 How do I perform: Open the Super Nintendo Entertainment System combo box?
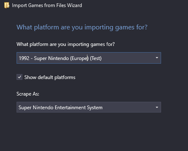(89, 107)
